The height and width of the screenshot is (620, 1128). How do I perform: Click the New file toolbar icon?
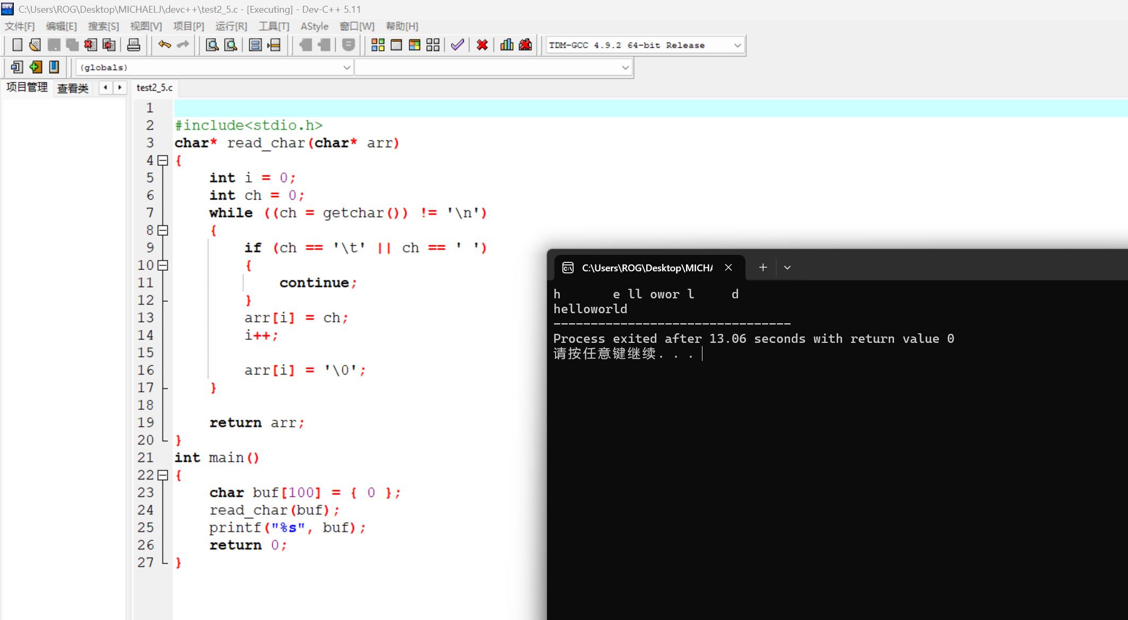[17, 45]
